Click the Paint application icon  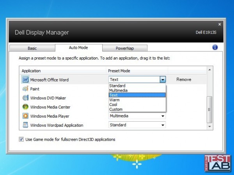point(25,89)
